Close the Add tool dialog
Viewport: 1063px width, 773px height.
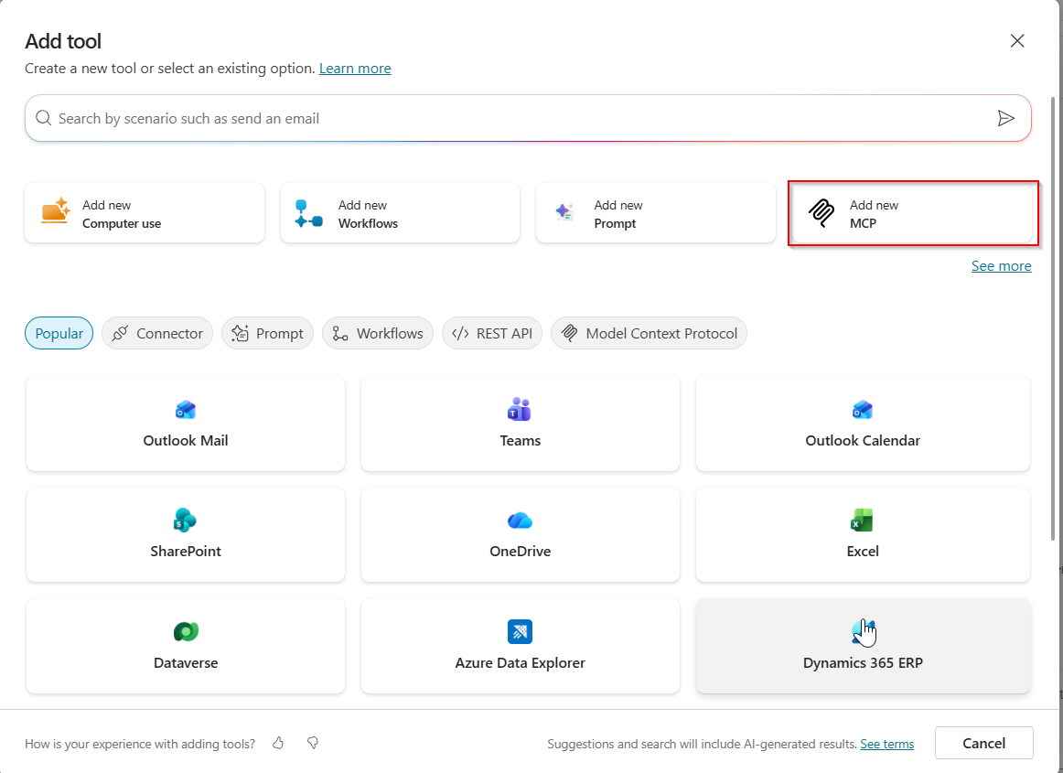(x=1017, y=40)
